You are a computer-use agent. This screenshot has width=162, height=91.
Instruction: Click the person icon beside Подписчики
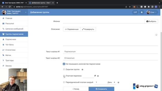point(3,39)
